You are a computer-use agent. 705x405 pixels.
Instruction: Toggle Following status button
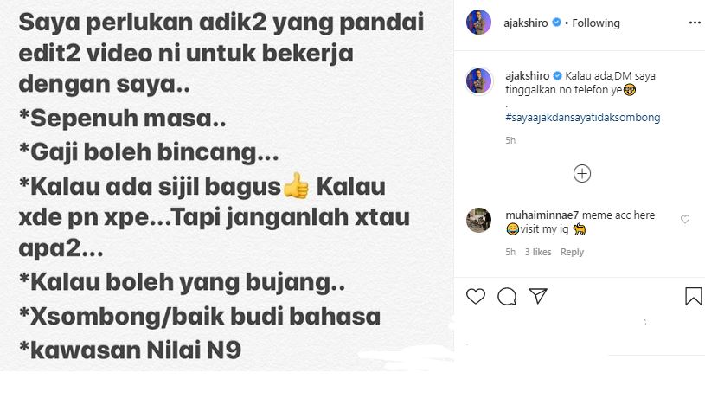(x=596, y=23)
